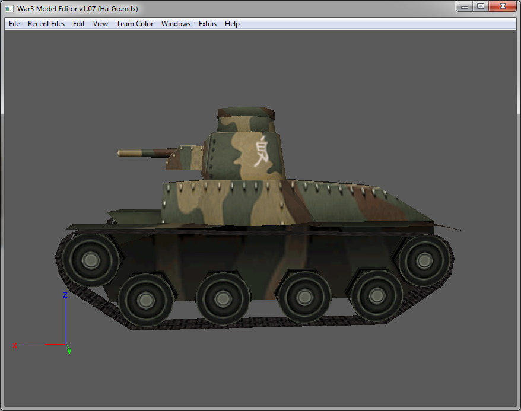
Task: Click the blue Z axis label
Action: click(65, 295)
